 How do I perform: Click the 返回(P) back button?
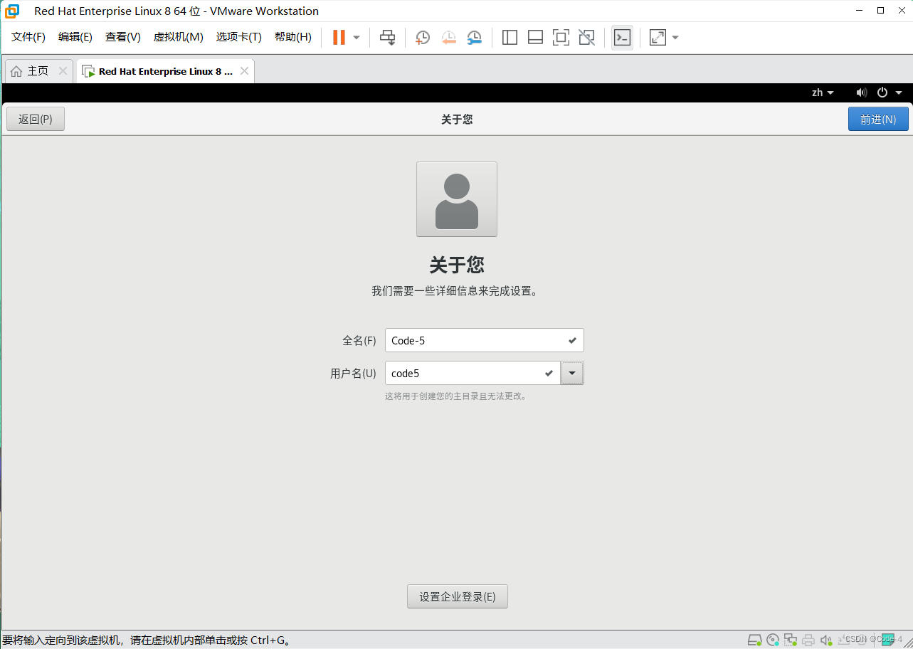36,119
